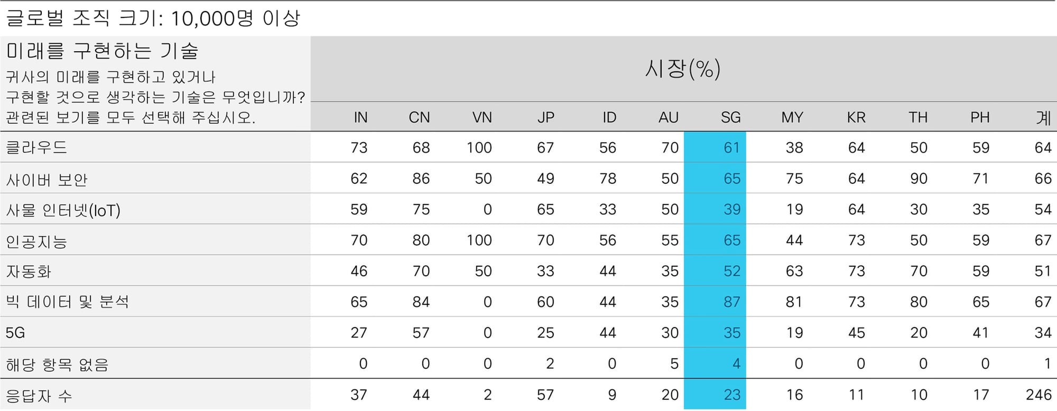Click the 시장(%) header
Image resolution: width=1057 pixels, height=411 pixels.
(x=682, y=69)
